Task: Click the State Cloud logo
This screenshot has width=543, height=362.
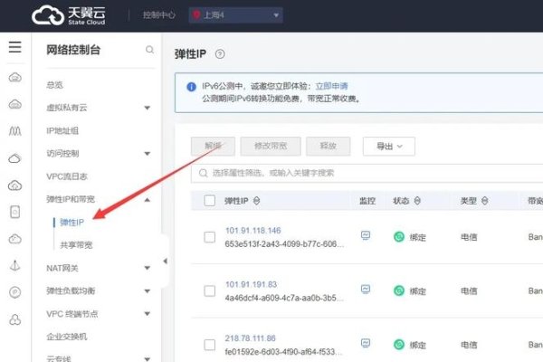Action: pyautogui.click(x=69, y=15)
